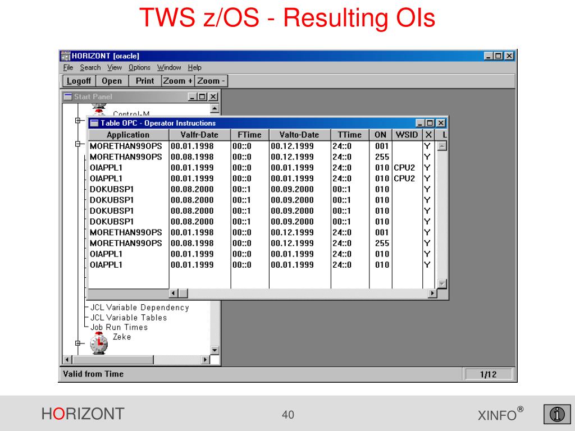Click the Zoom + button
Screen dimensions: 575x431
pos(178,81)
